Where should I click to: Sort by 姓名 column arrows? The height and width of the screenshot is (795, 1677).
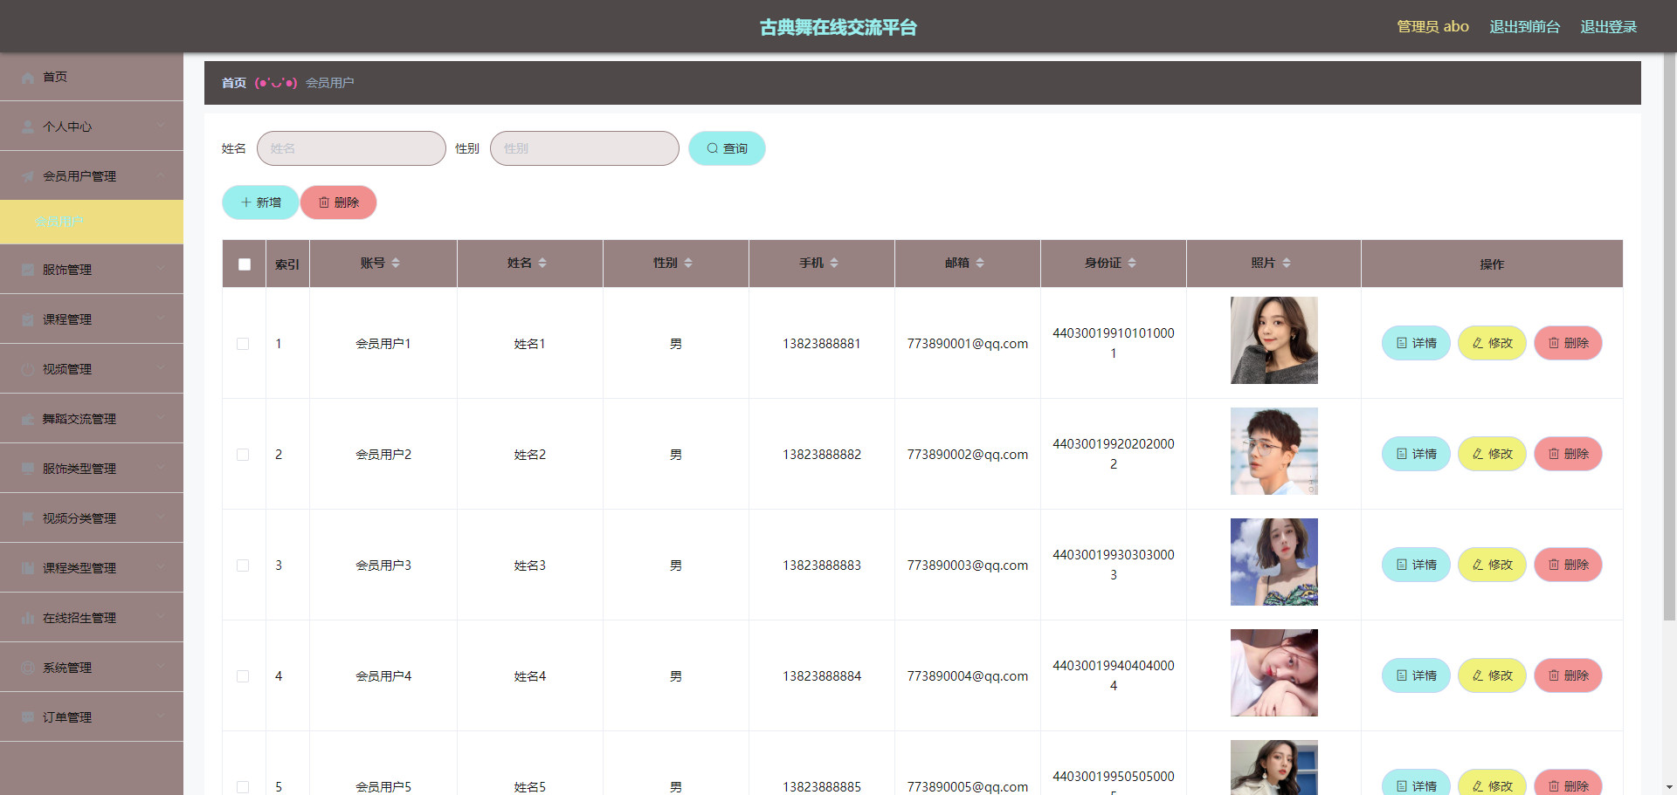tap(542, 263)
